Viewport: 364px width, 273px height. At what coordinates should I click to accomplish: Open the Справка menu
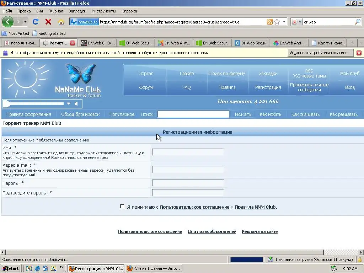129,11
